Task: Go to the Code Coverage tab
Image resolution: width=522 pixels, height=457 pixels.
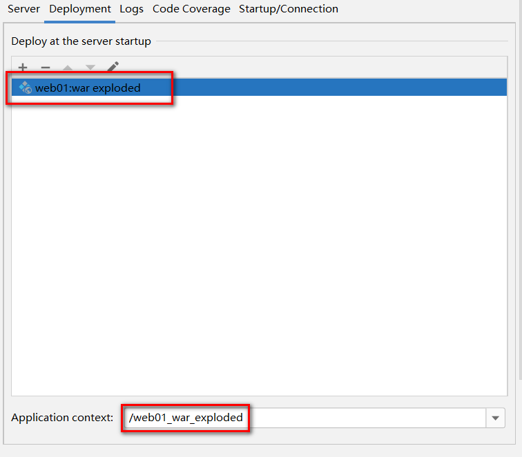Action: tap(191, 9)
